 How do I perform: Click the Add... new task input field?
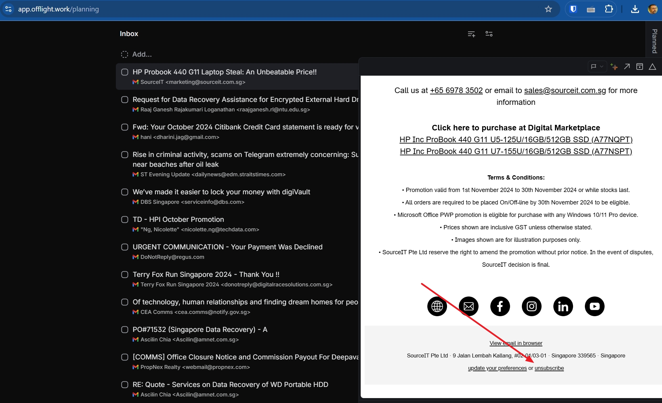pyautogui.click(x=142, y=54)
